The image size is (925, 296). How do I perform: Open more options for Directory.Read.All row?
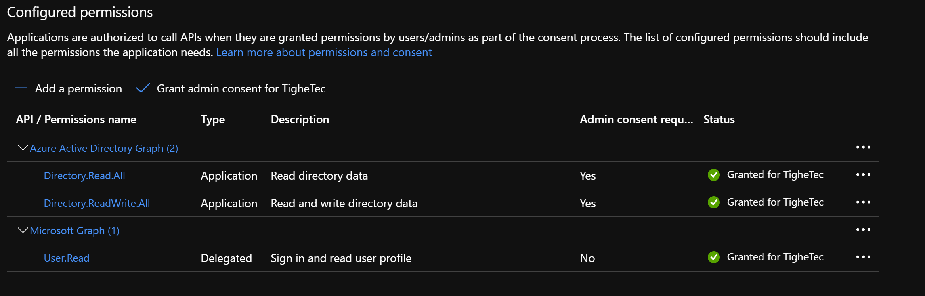coord(863,175)
